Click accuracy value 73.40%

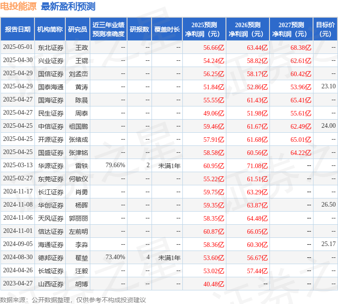[x=115, y=257]
